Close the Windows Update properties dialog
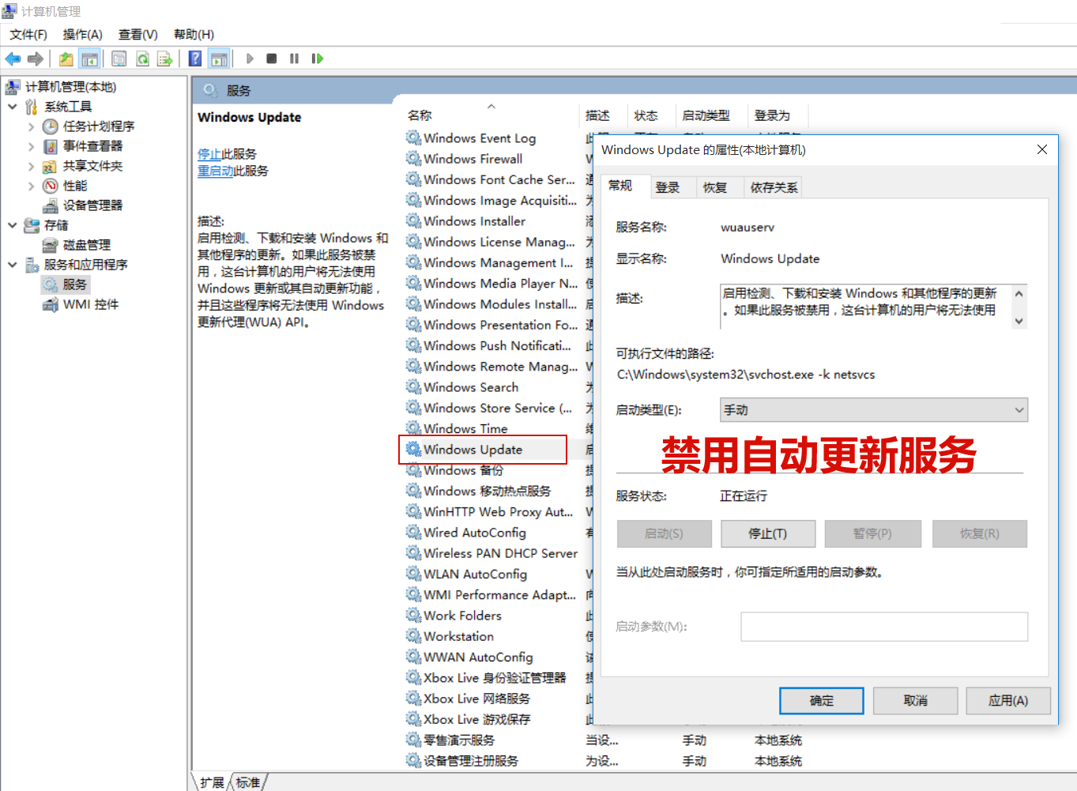The image size is (1077, 791). (1042, 149)
